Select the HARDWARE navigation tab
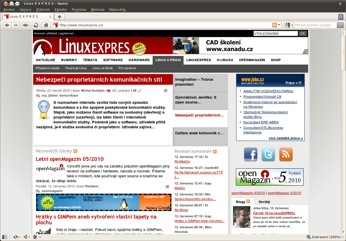The width and height of the screenshot is (346, 241). coord(139,60)
